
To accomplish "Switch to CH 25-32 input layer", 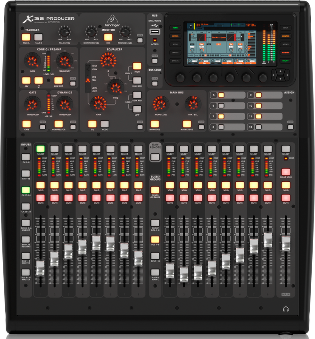I will tap(25, 206).
